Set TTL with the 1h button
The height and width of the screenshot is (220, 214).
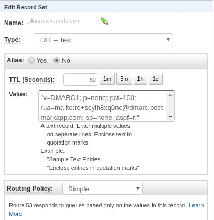click(141, 79)
